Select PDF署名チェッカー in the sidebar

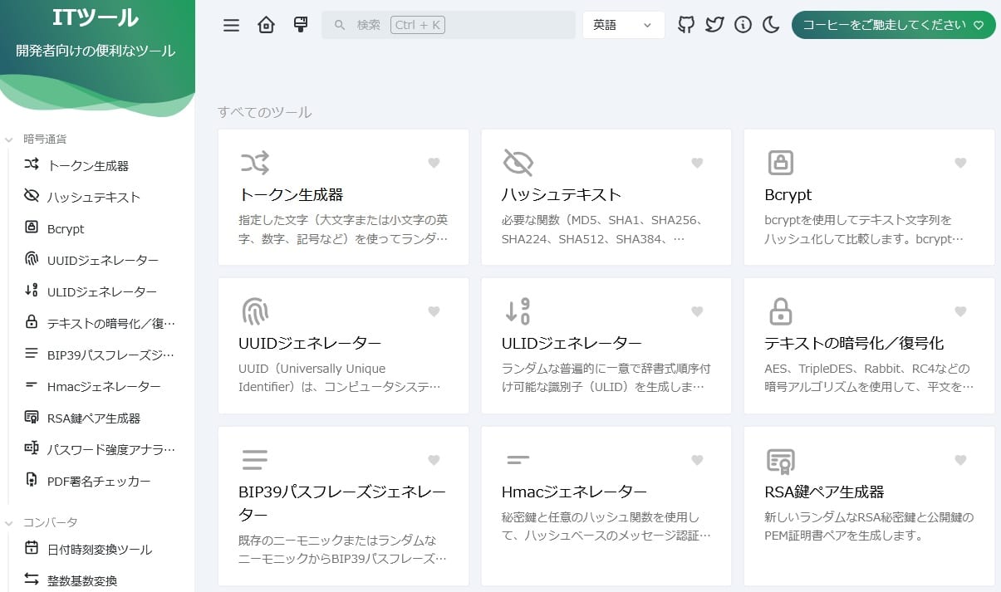coord(100,481)
